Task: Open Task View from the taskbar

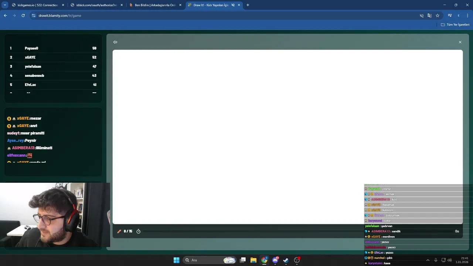Action: pyautogui.click(x=243, y=260)
